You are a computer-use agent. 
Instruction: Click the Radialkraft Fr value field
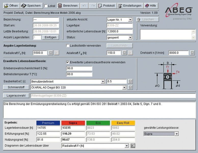pyautogui.click(x=40, y=53)
